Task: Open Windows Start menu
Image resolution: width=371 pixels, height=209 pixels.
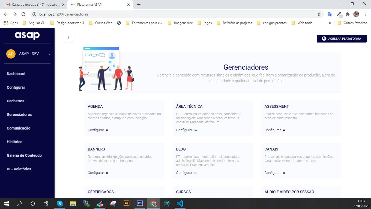Action: click(x=7, y=204)
